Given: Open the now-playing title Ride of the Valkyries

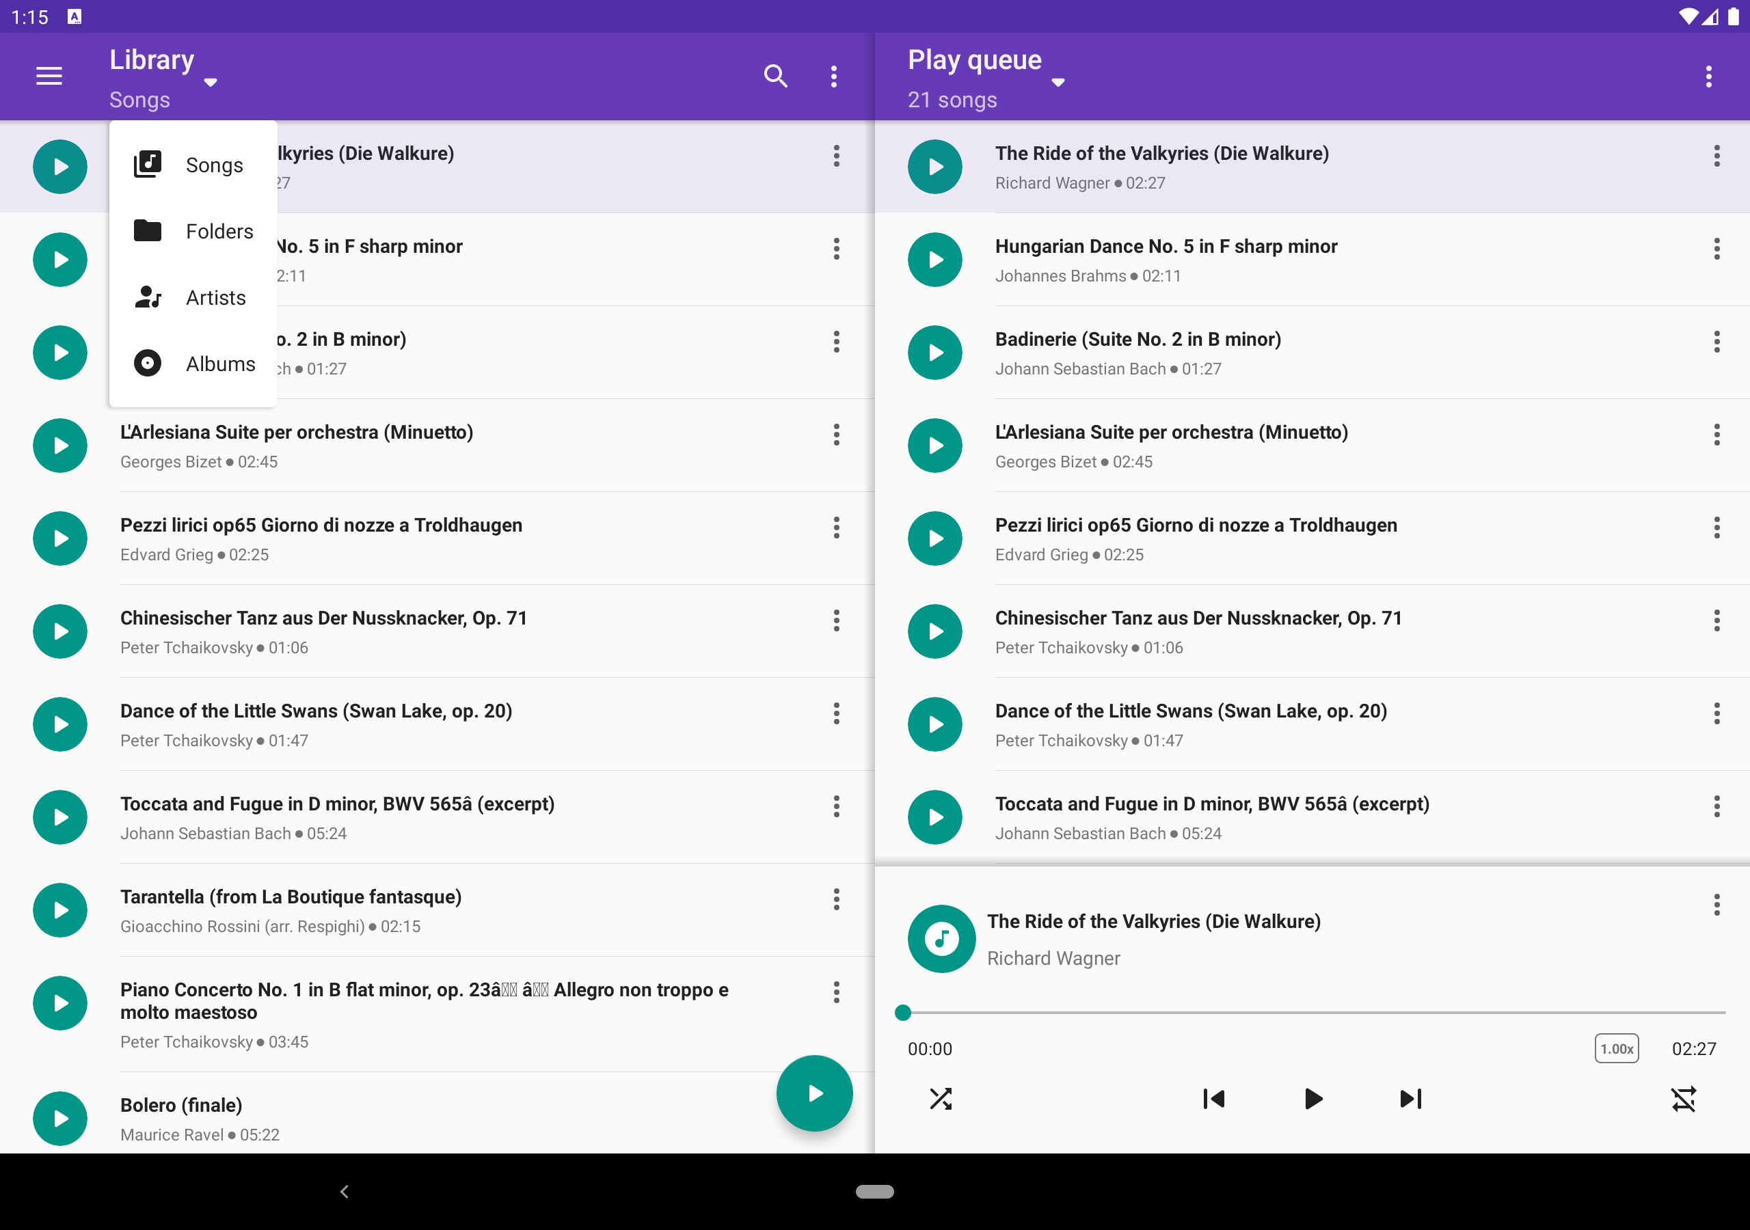Looking at the screenshot, I should pyautogui.click(x=1154, y=921).
